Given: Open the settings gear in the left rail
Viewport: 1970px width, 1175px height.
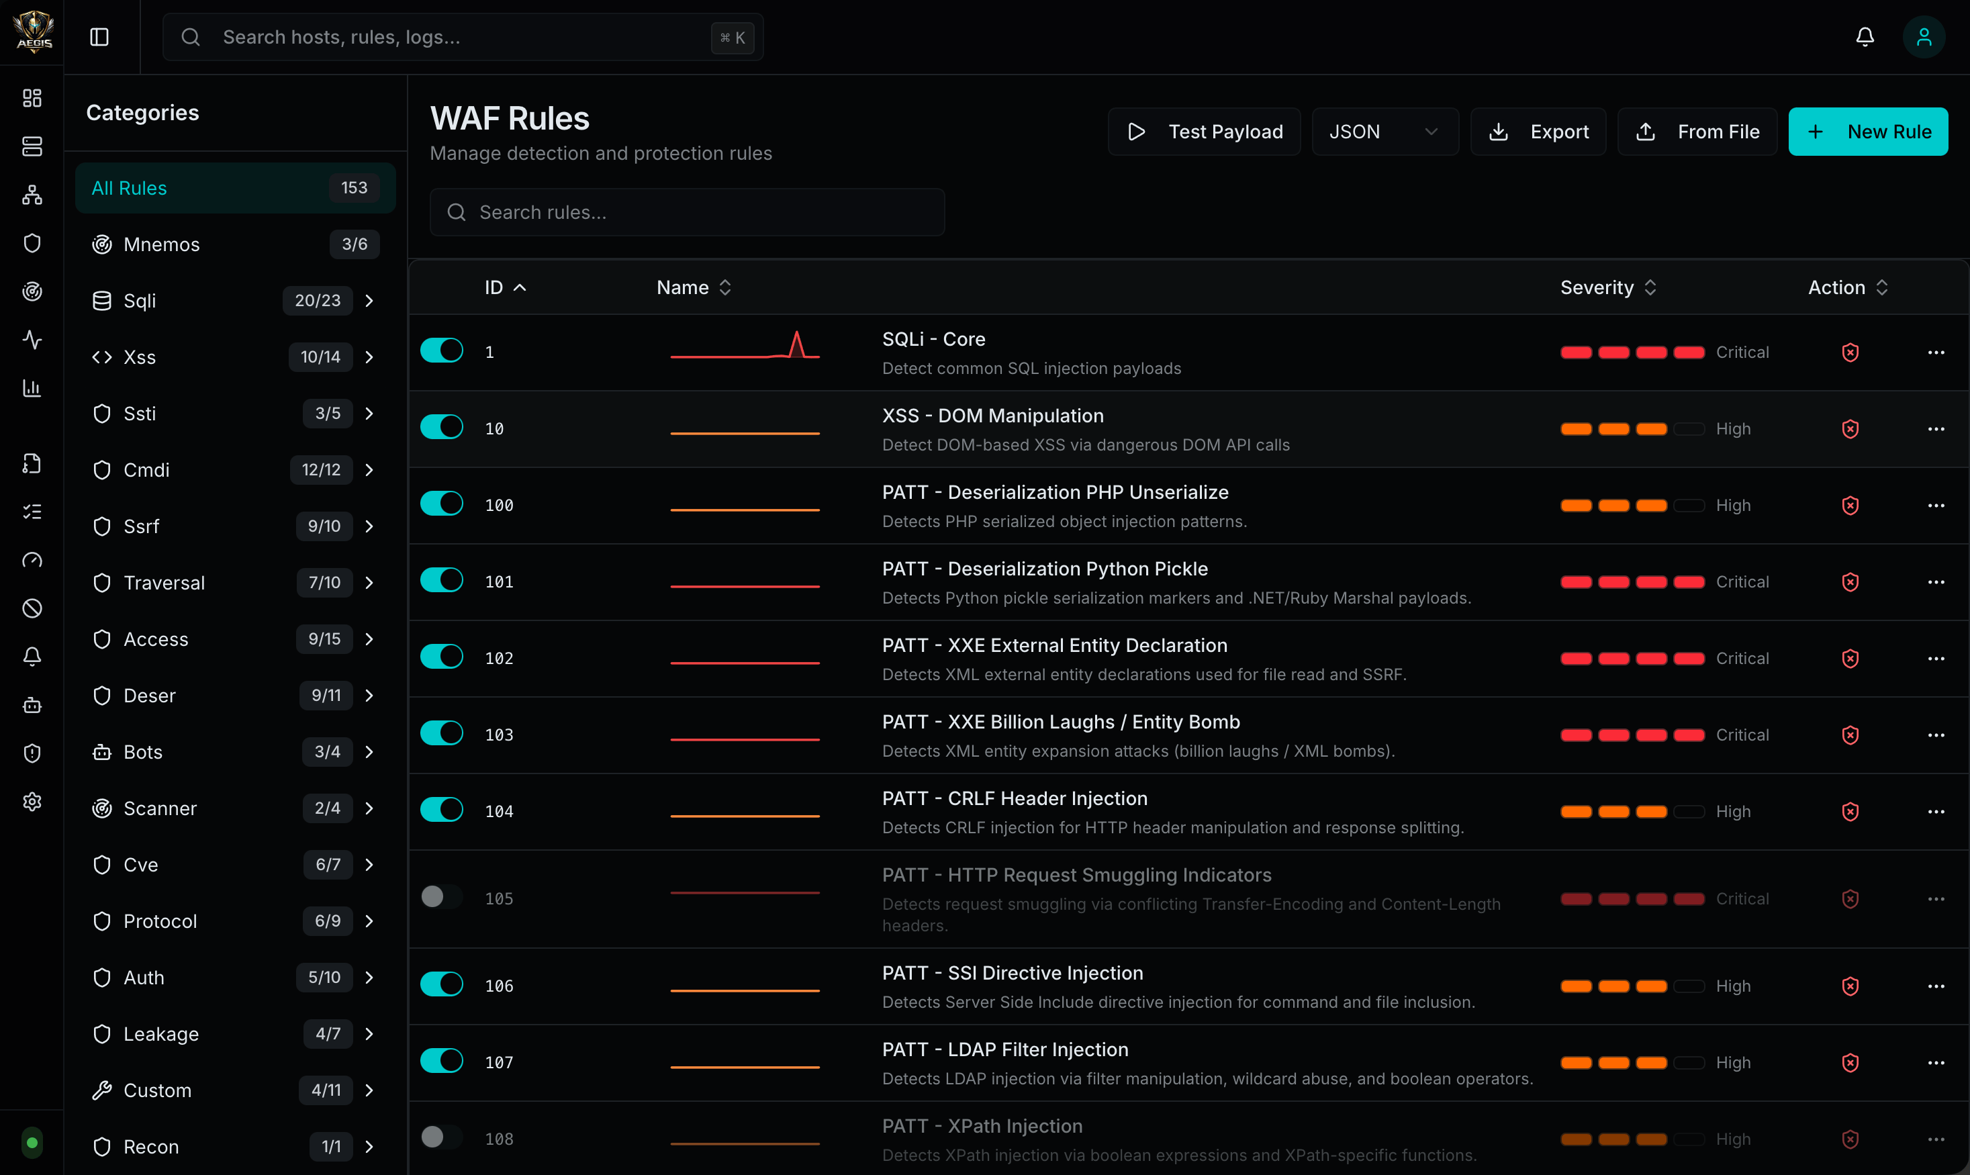Looking at the screenshot, I should [x=32, y=801].
